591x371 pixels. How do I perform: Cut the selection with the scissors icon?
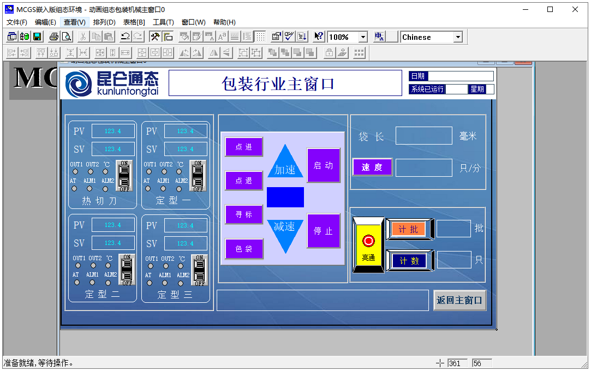83,37
